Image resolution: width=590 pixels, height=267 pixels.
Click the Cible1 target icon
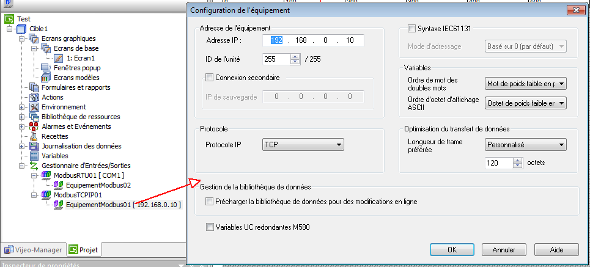(x=22, y=29)
